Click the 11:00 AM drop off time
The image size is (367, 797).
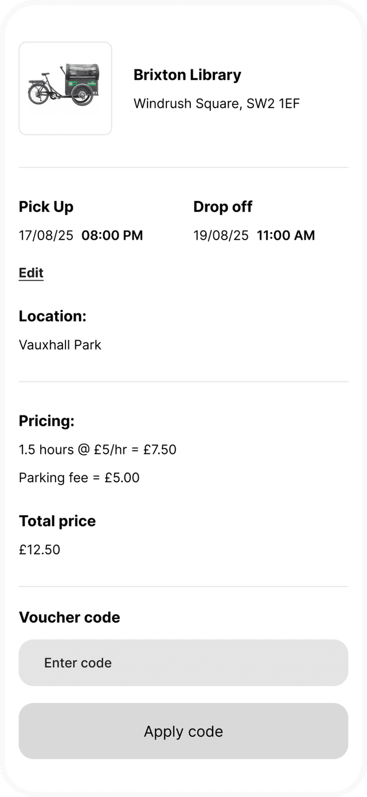tap(286, 235)
